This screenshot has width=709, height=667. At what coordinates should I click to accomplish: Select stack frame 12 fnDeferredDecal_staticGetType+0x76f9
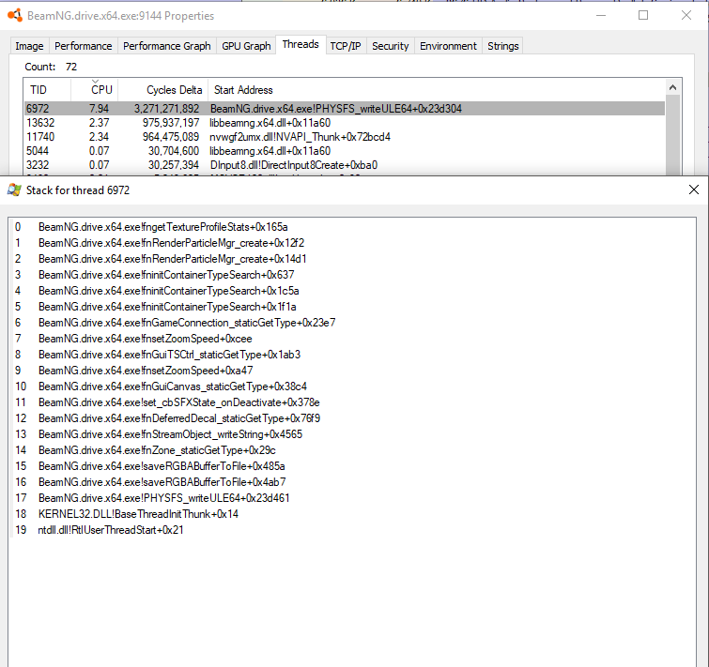352,418
